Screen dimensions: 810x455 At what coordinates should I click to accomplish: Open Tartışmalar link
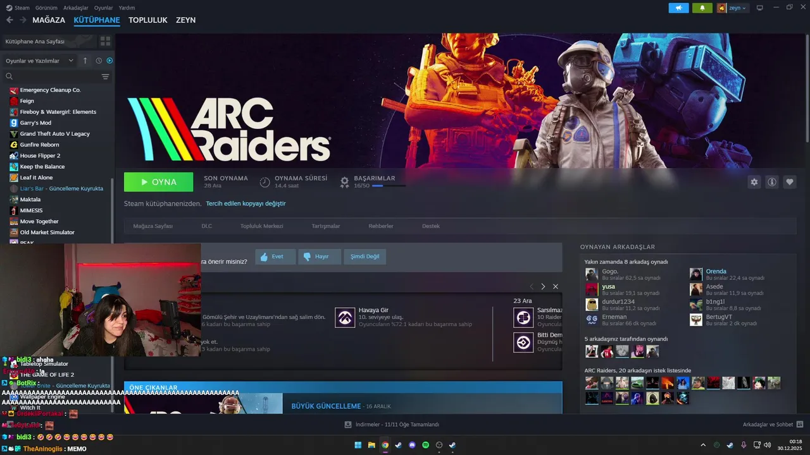pos(326,226)
